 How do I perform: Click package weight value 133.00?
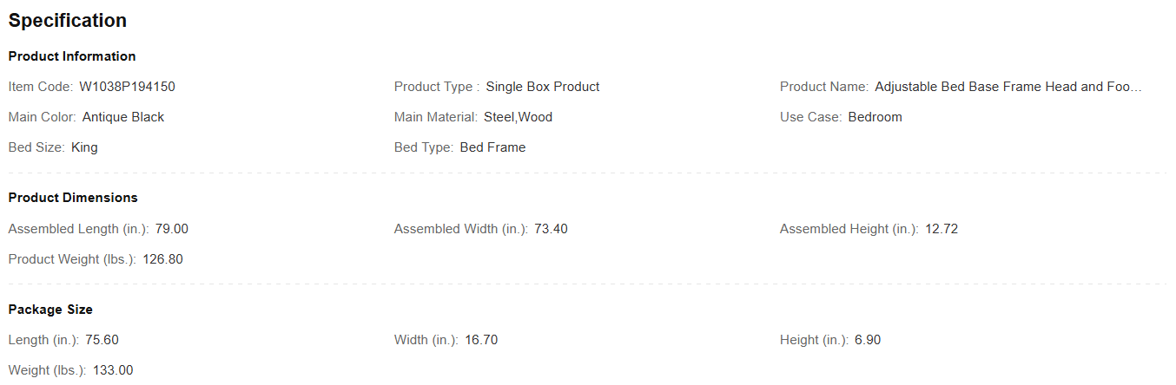(113, 370)
